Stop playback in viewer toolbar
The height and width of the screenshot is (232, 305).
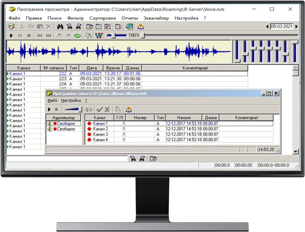pos(29,36)
